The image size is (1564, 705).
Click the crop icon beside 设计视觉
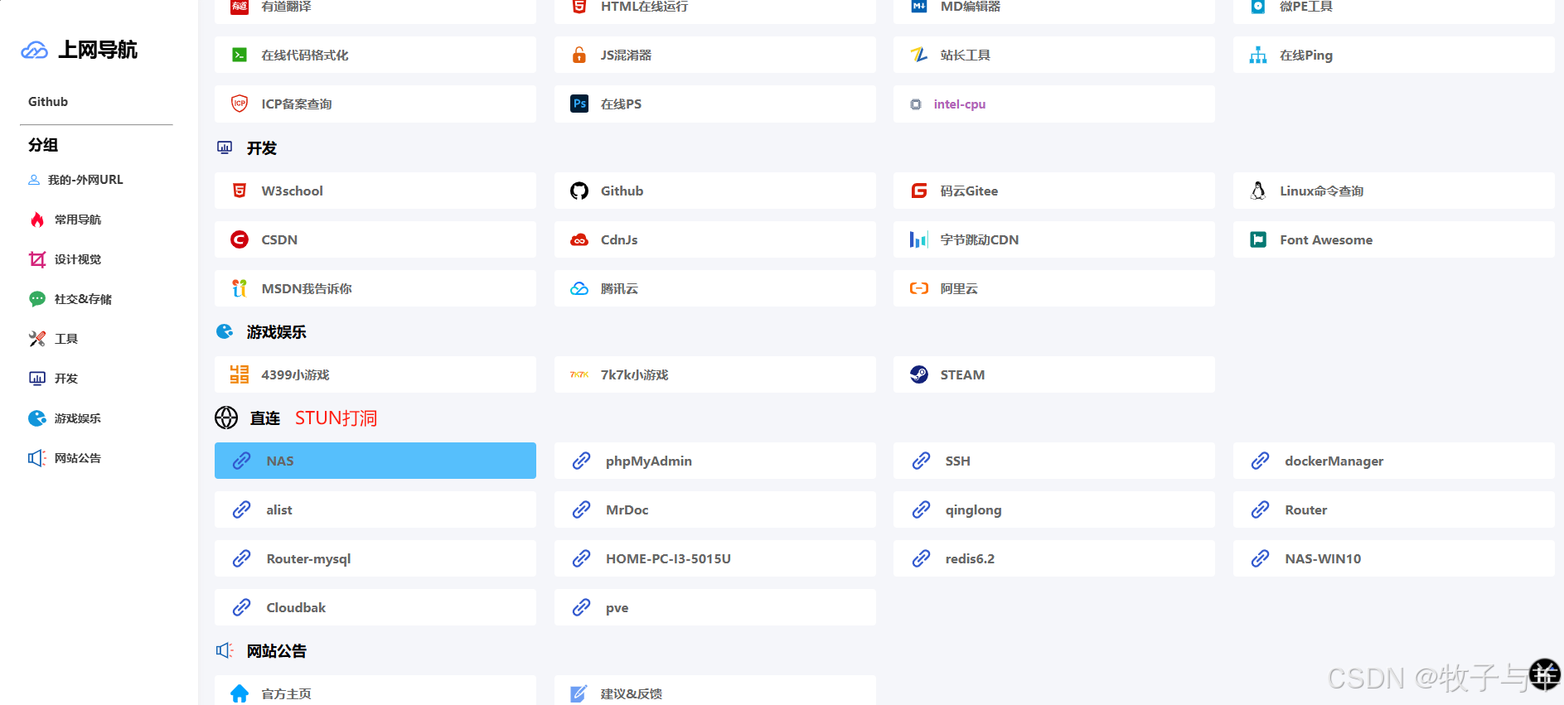[37, 259]
